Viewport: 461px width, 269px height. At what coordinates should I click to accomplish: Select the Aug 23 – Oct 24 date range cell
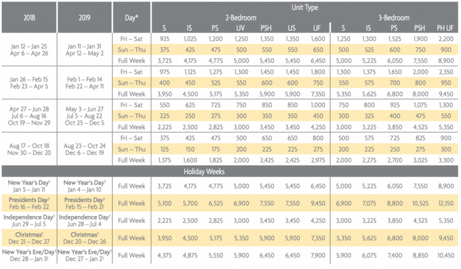[86, 144]
